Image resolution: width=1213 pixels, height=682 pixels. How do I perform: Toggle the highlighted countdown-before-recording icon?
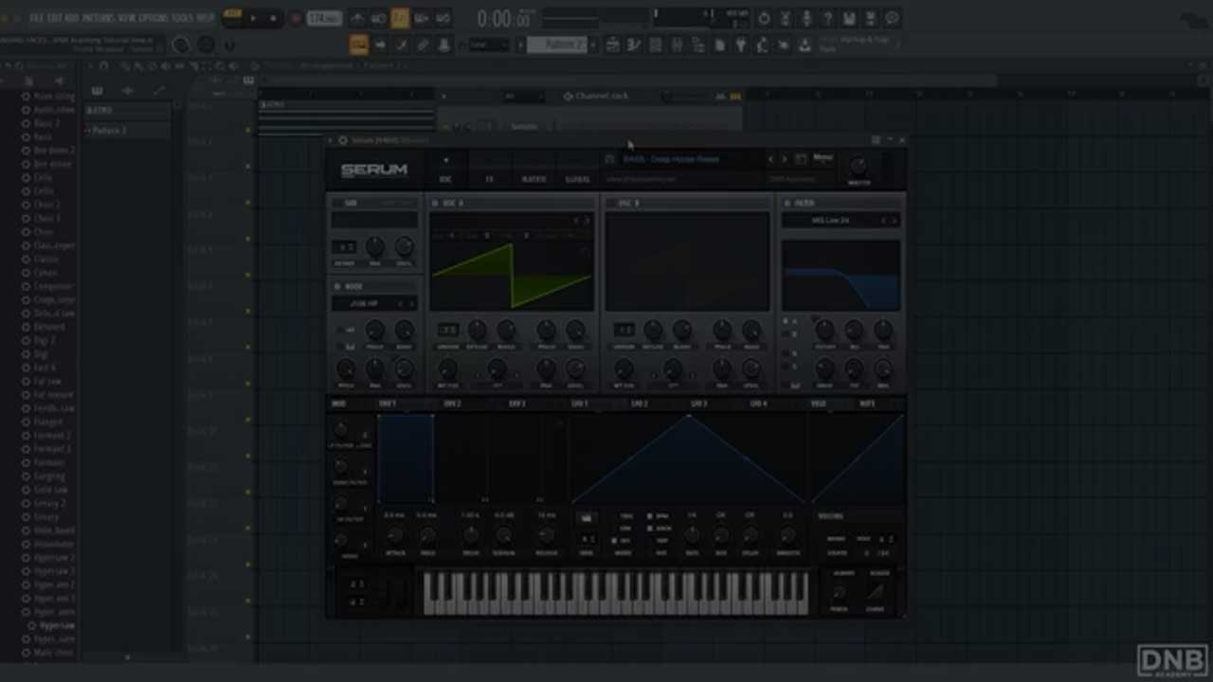400,18
